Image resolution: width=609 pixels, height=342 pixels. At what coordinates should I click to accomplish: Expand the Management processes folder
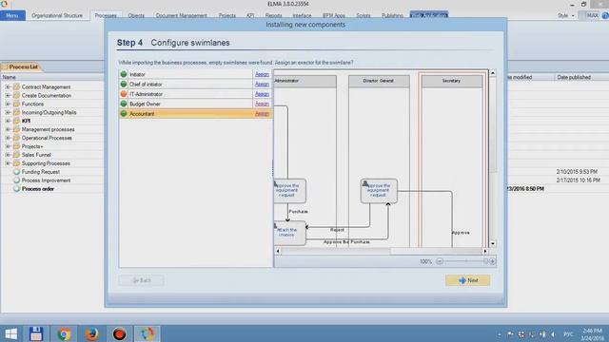point(8,129)
